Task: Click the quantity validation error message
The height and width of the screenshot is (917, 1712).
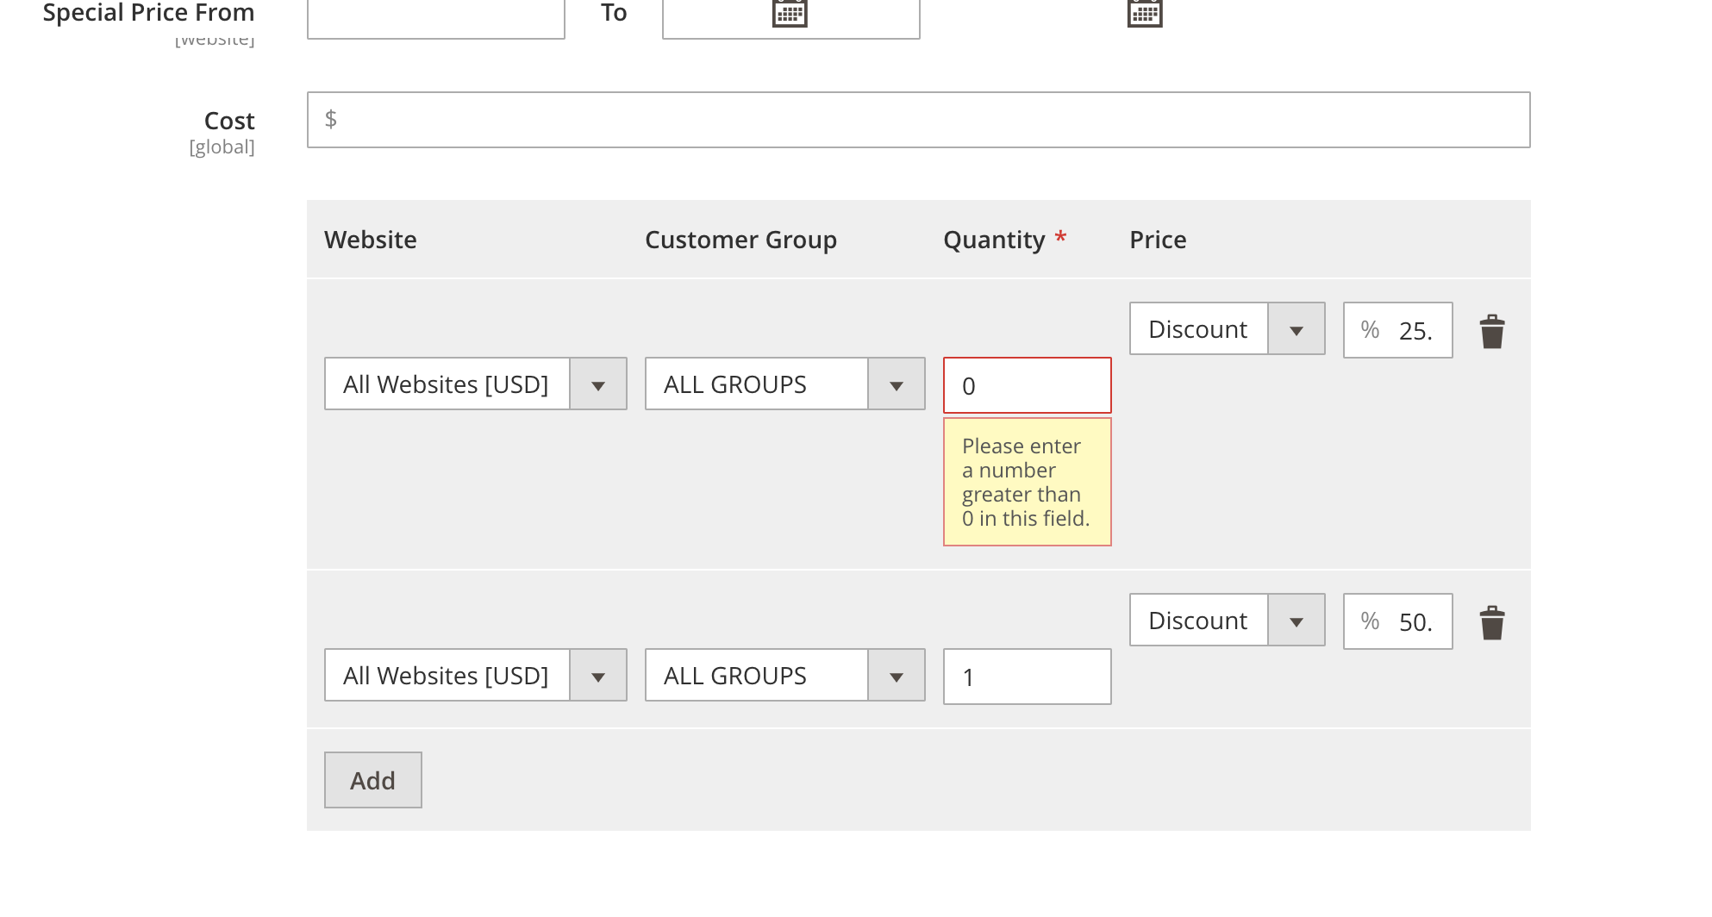Action: (1028, 482)
